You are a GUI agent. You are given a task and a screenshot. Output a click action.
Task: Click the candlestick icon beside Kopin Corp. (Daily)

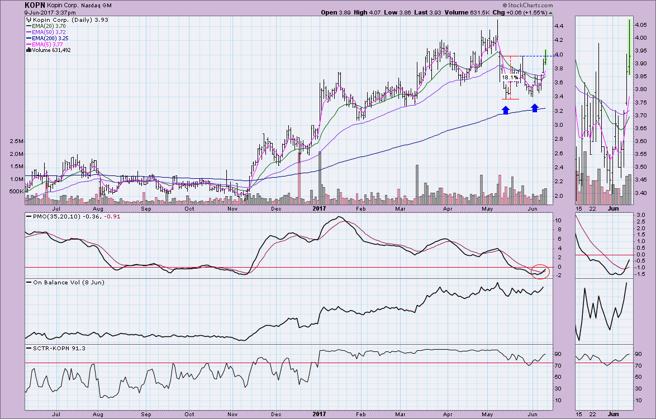(x=28, y=19)
